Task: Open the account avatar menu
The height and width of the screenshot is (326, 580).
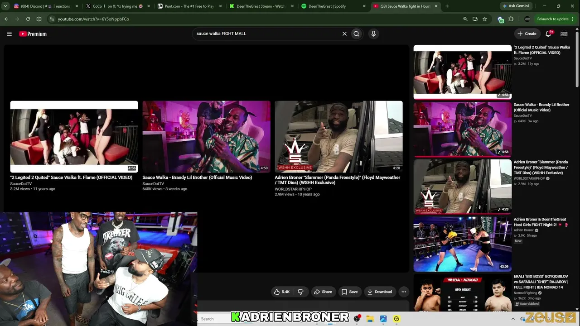Action: pyautogui.click(x=564, y=34)
